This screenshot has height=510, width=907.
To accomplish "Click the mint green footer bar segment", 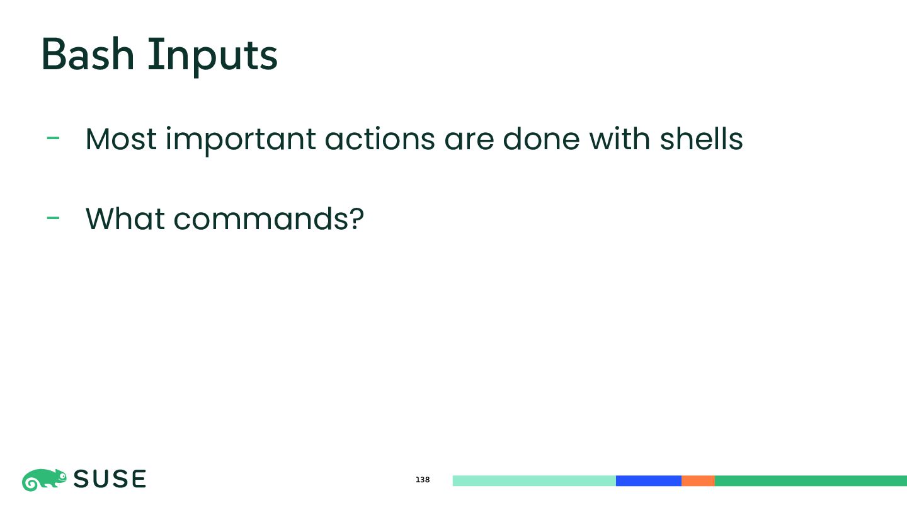I will pos(534,480).
